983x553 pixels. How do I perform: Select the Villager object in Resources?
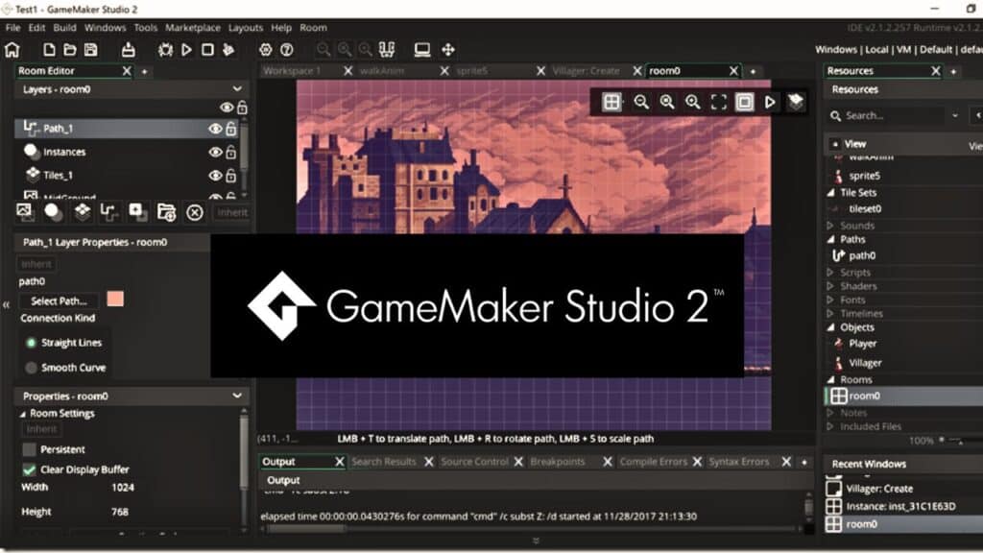(x=865, y=362)
